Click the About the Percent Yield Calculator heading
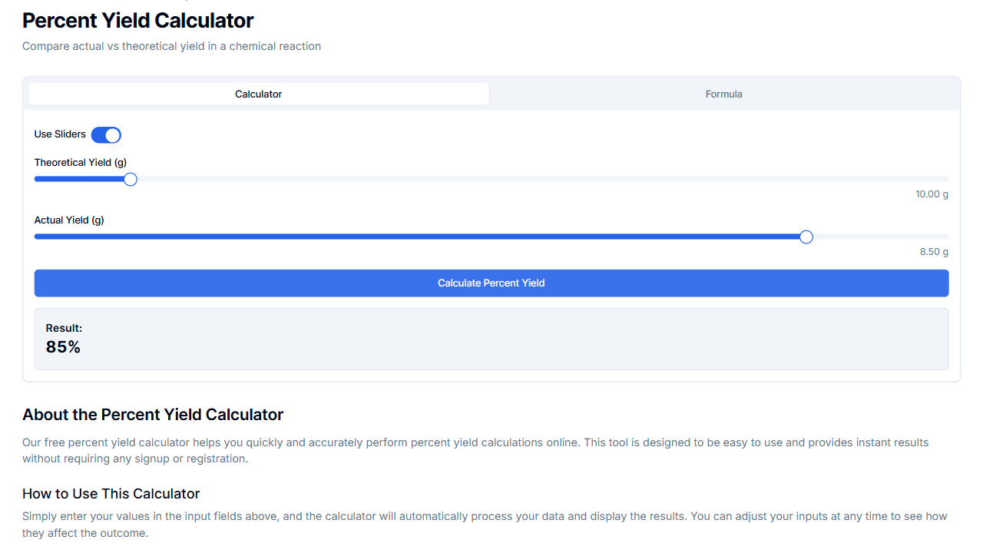The height and width of the screenshot is (553, 983). [x=152, y=414]
